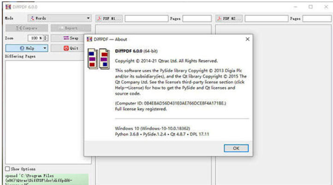Click the small icon in About dialog title bar

pyautogui.click(x=89, y=40)
